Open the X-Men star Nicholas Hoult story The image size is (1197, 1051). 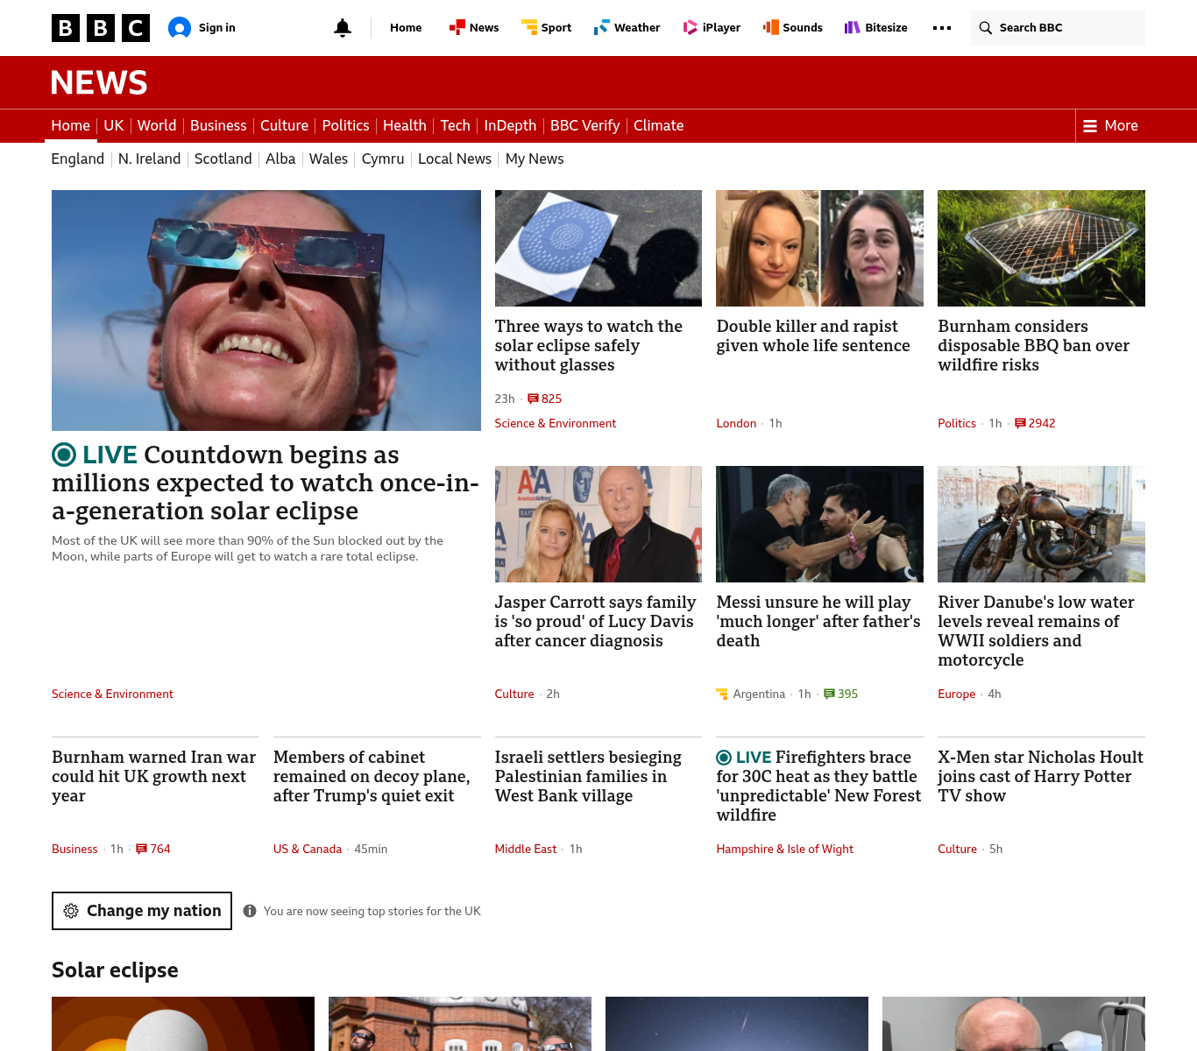click(x=1040, y=777)
